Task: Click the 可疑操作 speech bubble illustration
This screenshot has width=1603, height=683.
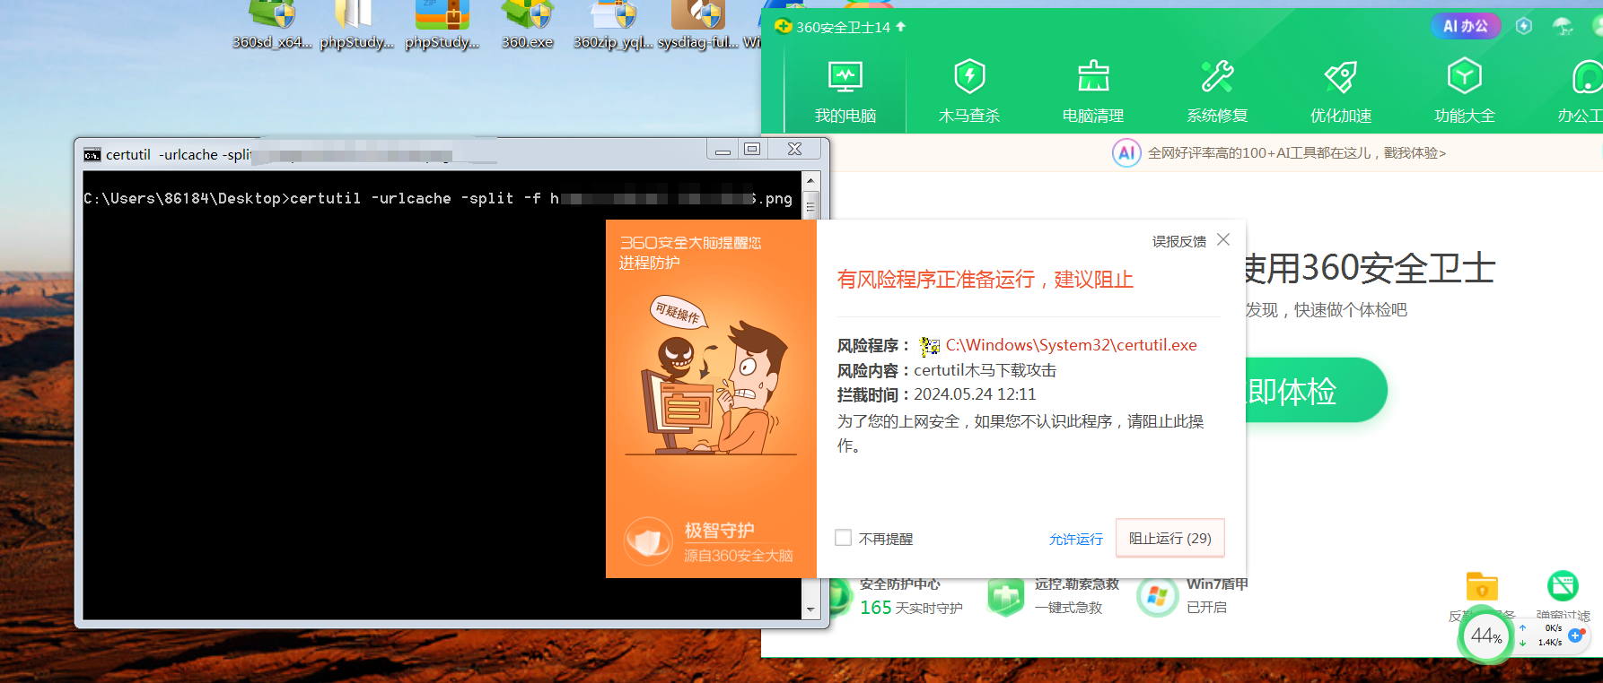Action: (x=678, y=313)
